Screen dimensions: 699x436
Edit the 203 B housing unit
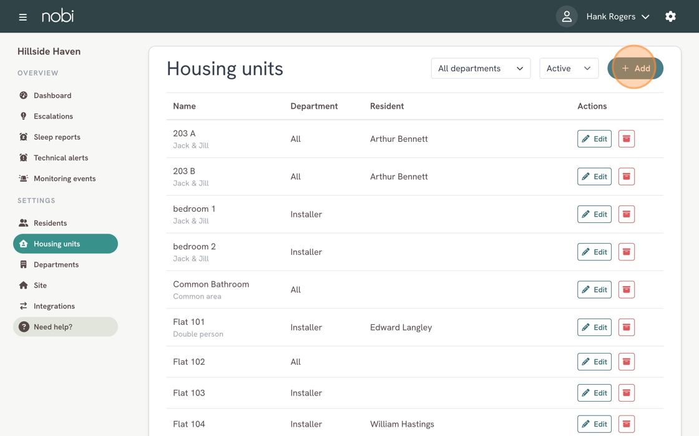point(594,176)
